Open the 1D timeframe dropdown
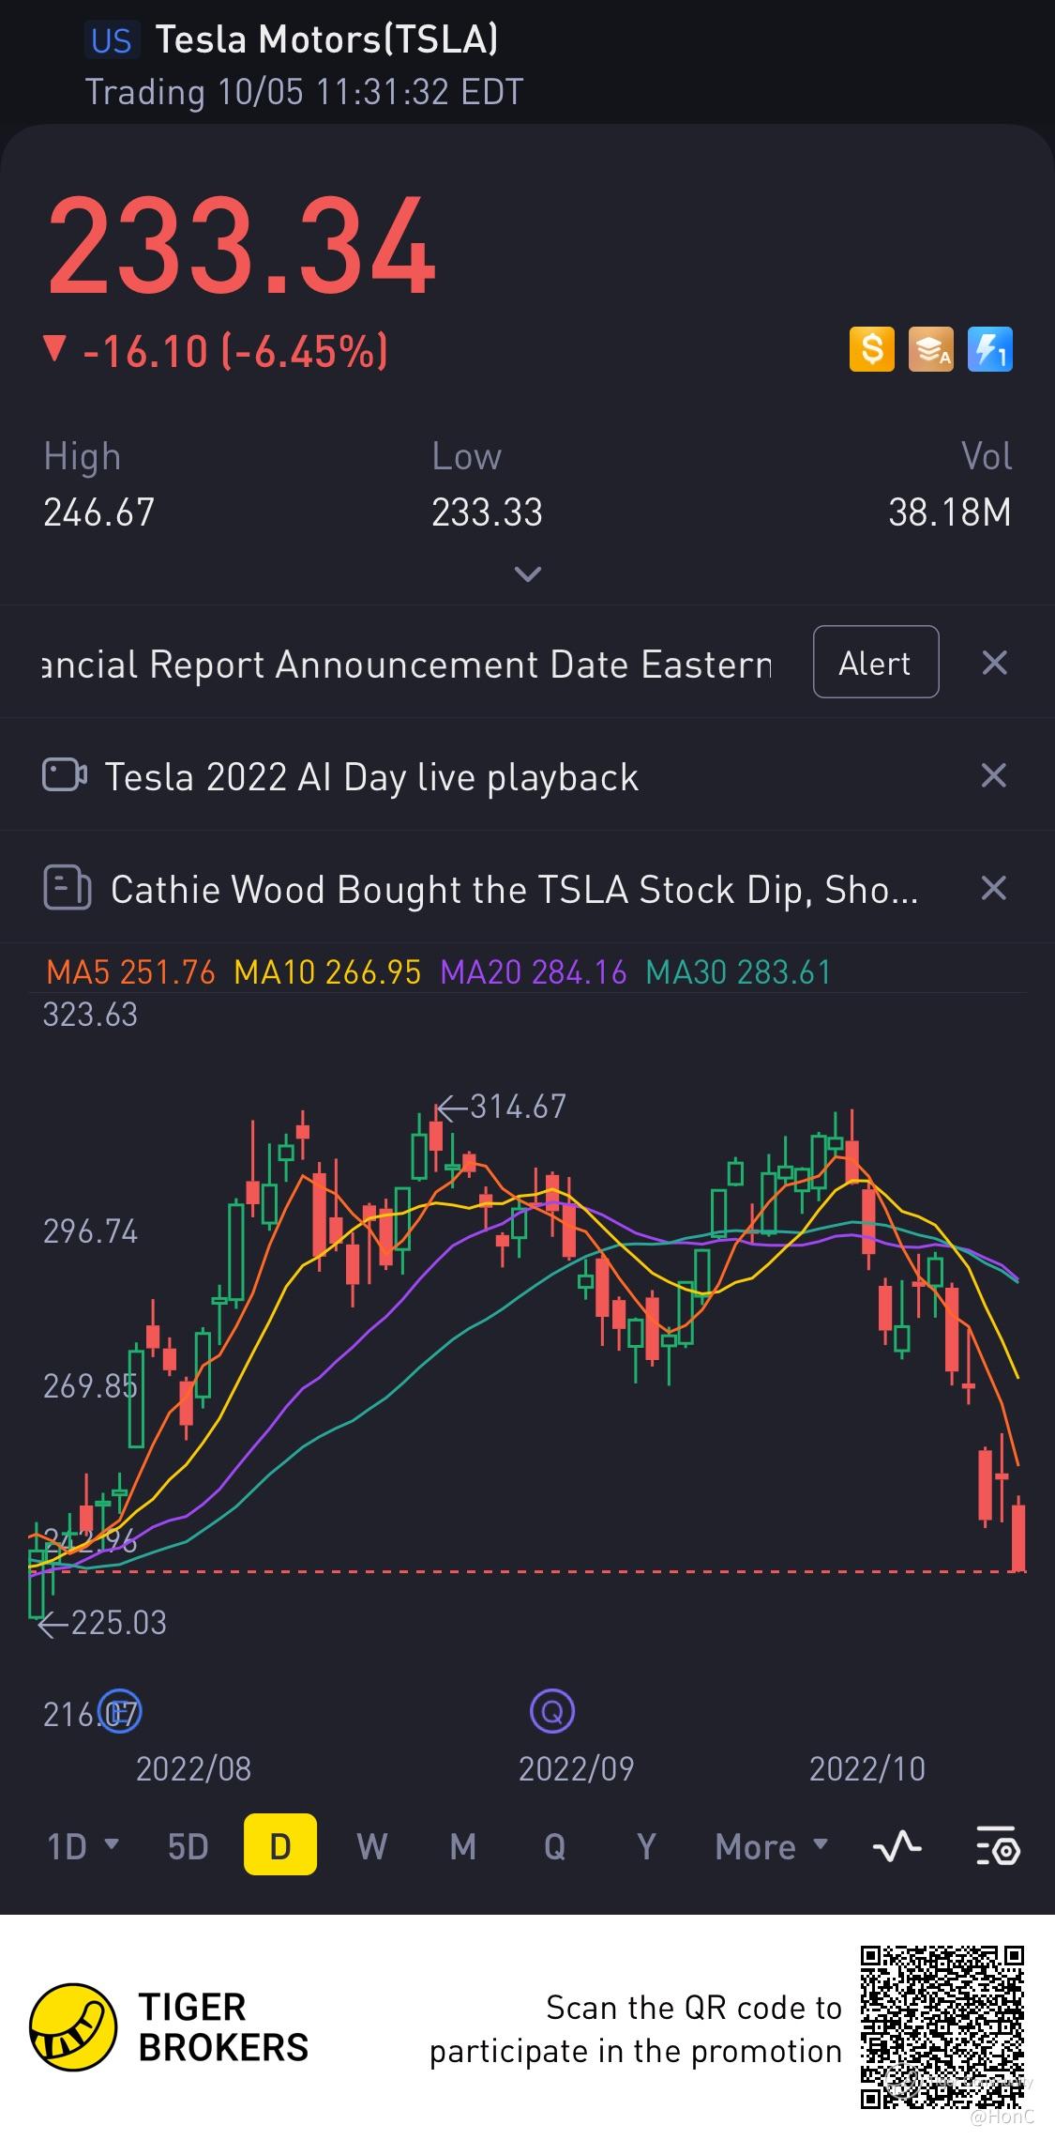 pos(83,1846)
